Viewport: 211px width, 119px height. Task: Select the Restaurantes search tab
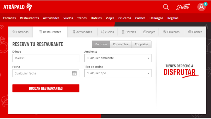pyautogui.click(x=50, y=32)
